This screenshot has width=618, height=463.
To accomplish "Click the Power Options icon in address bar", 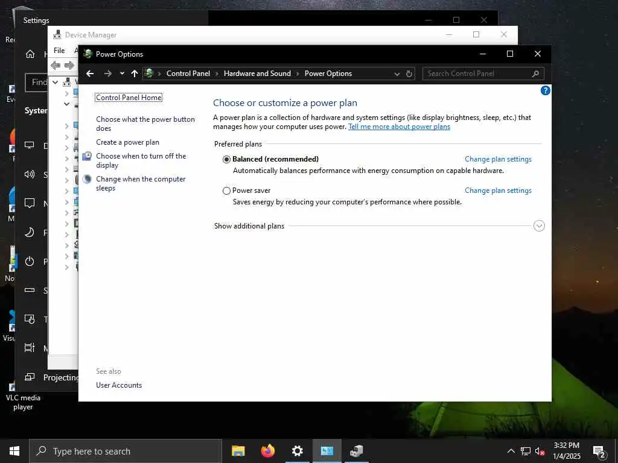I will (x=149, y=73).
